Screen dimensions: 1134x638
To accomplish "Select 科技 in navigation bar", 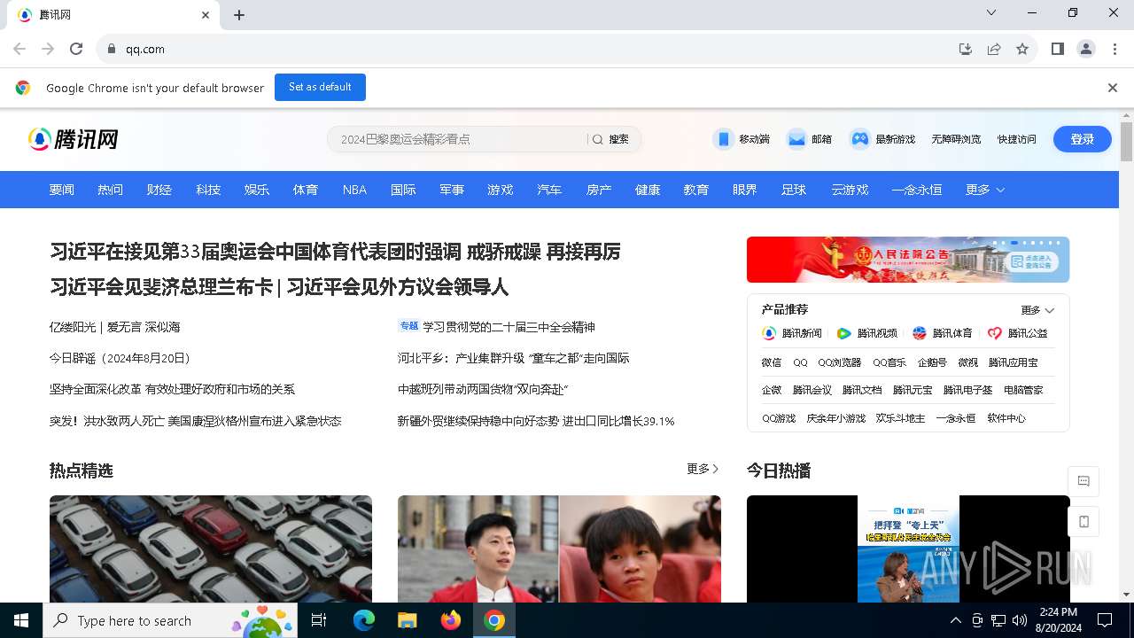I will 208,190.
